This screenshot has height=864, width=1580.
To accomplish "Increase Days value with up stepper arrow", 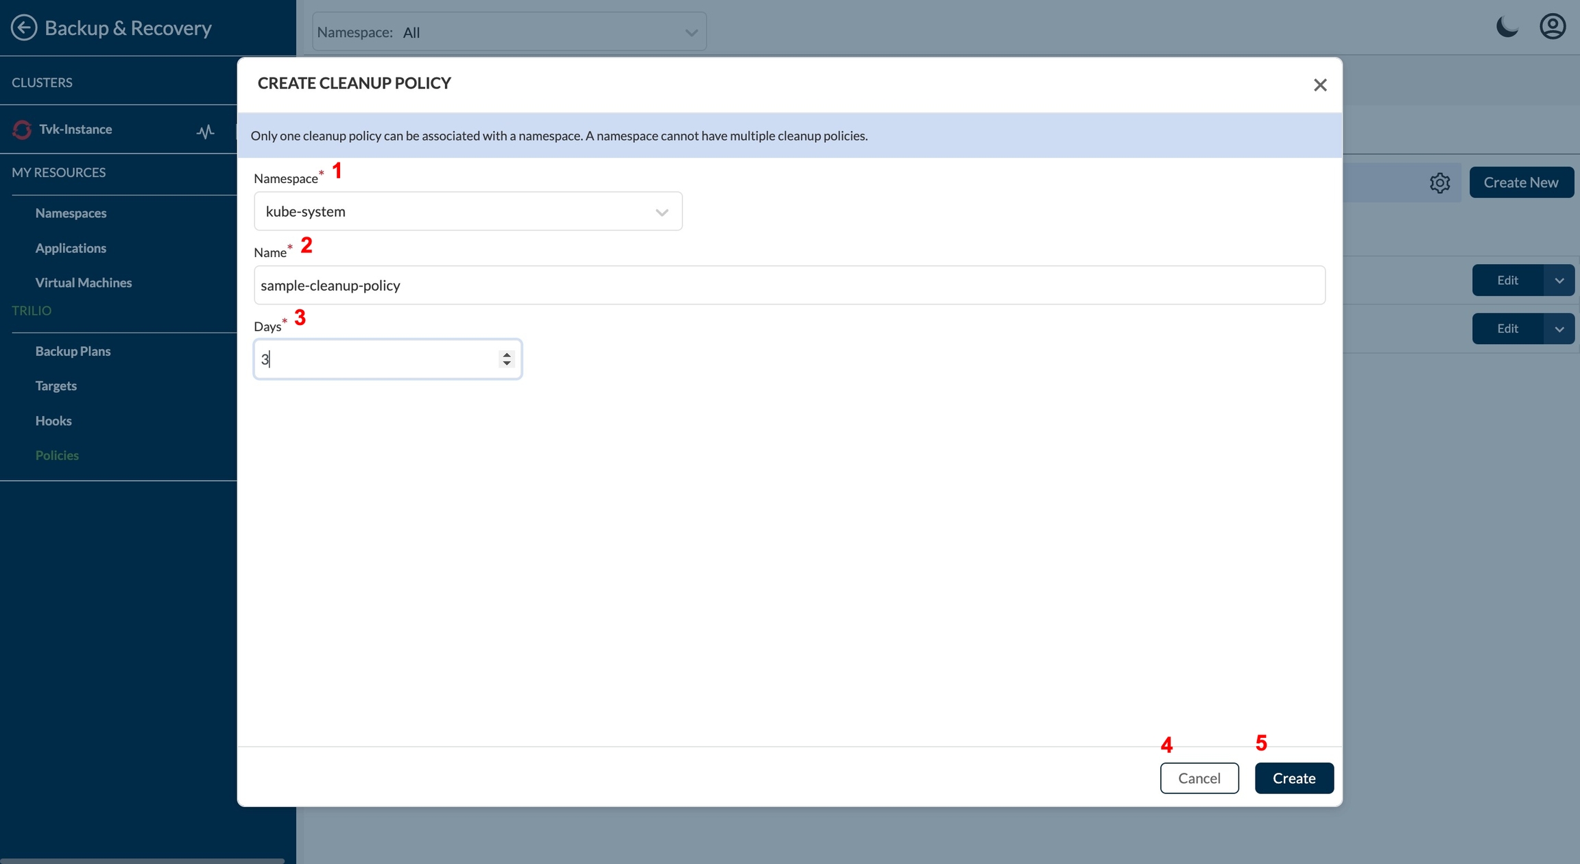I will 507,355.
